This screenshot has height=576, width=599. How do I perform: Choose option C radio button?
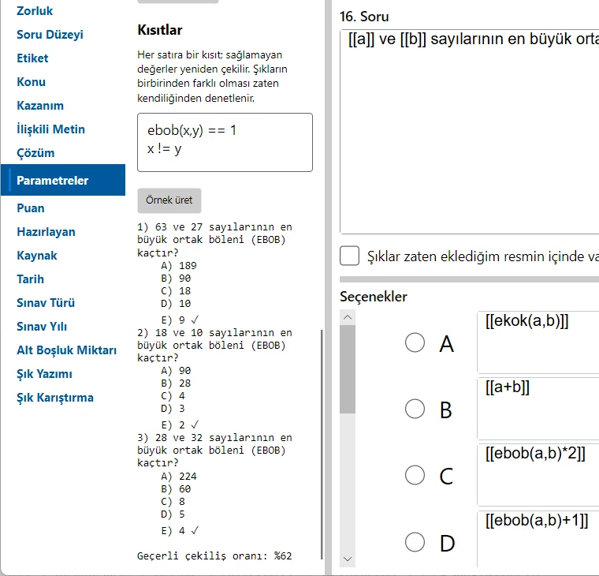[x=415, y=475]
